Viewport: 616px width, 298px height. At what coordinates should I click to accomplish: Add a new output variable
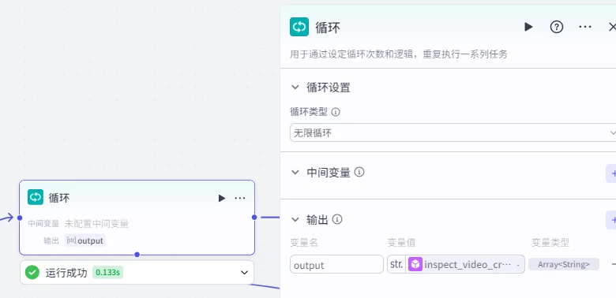click(612, 220)
